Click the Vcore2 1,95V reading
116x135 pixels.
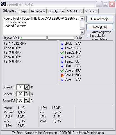(15, 112)
